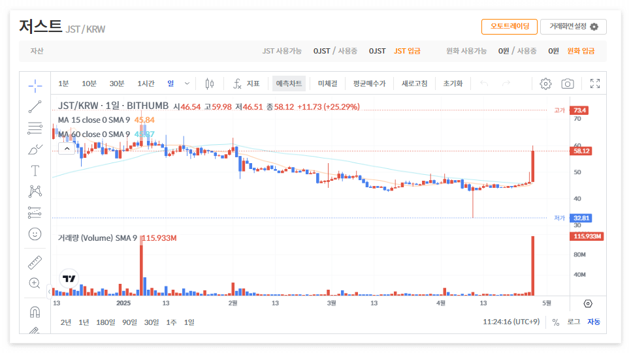Screen dimensions: 631x353
Task: Open timezone menu at 11:24:16 (UTC+9)
Action: pyautogui.click(x=511, y=322)
